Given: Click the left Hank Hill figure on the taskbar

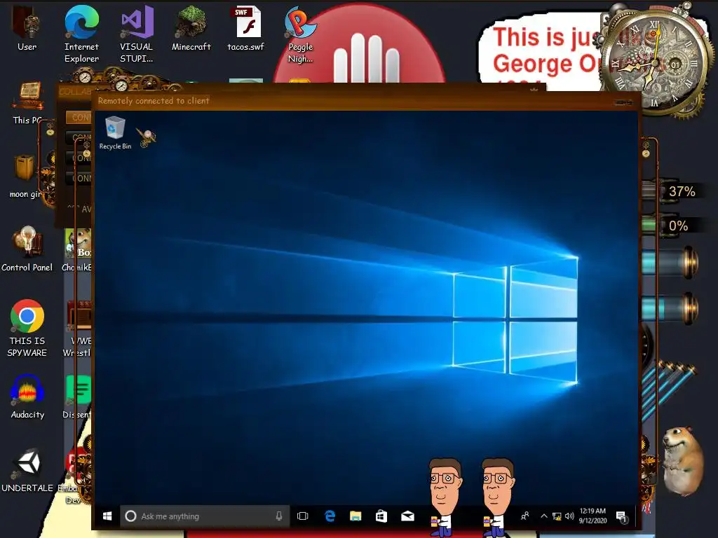Looking at the screenshot, I should coord(445,497).
